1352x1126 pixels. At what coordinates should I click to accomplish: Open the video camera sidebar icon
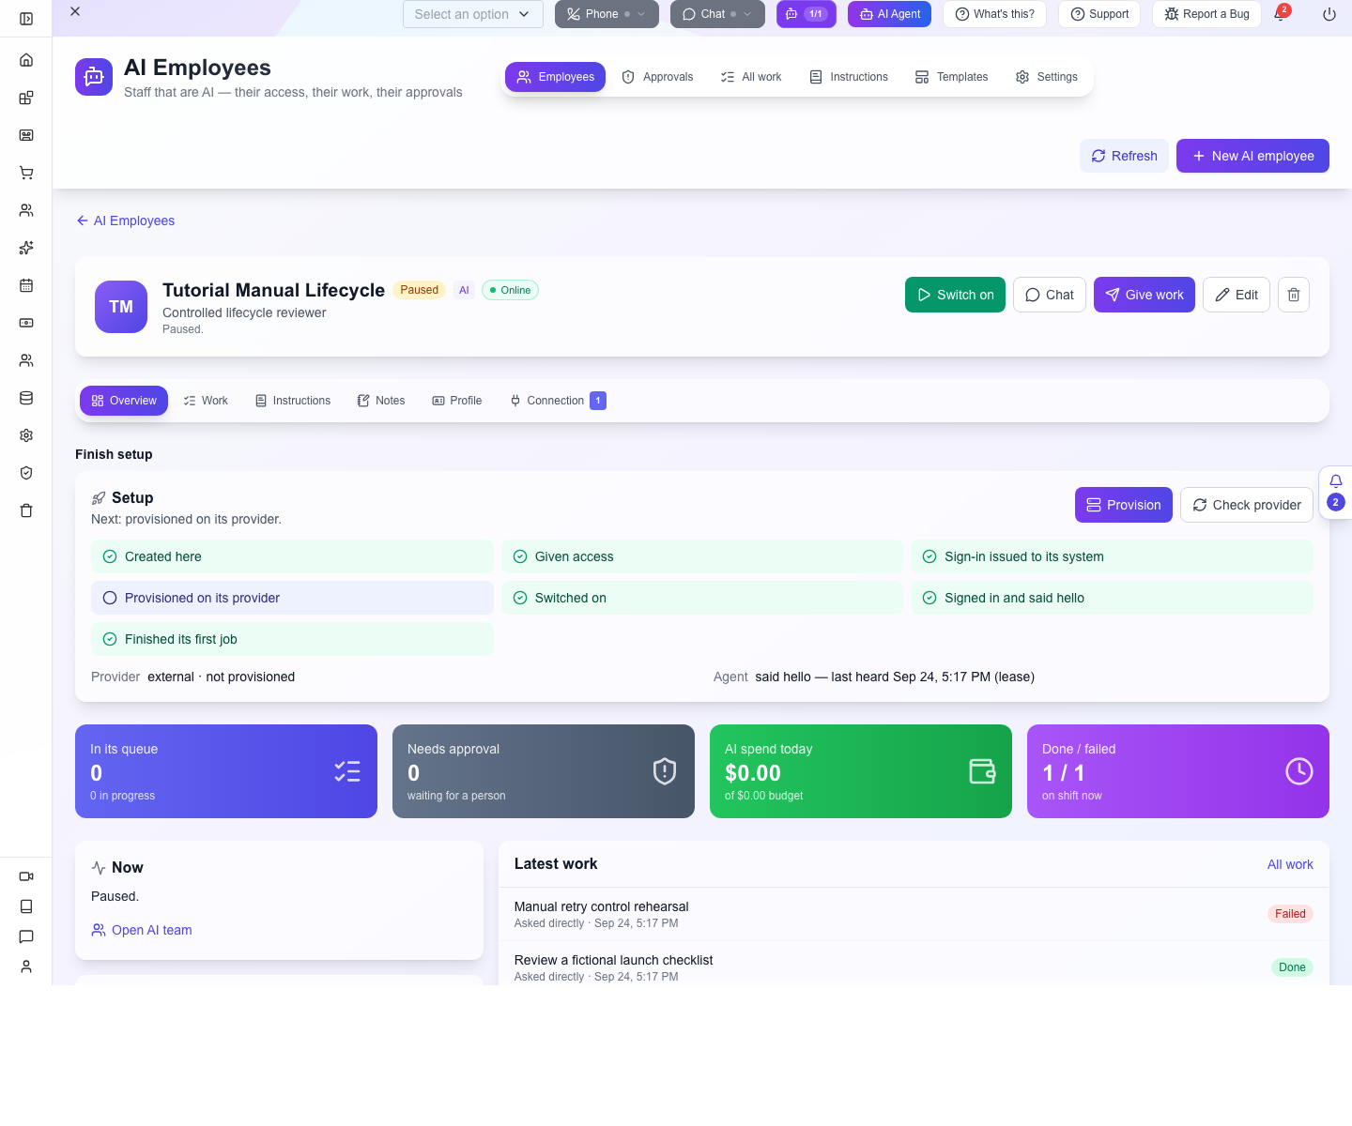pyautogui.click(x=26, y=876)
